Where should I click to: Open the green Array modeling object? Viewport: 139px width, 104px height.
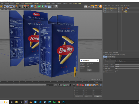(x=42, y=6)
